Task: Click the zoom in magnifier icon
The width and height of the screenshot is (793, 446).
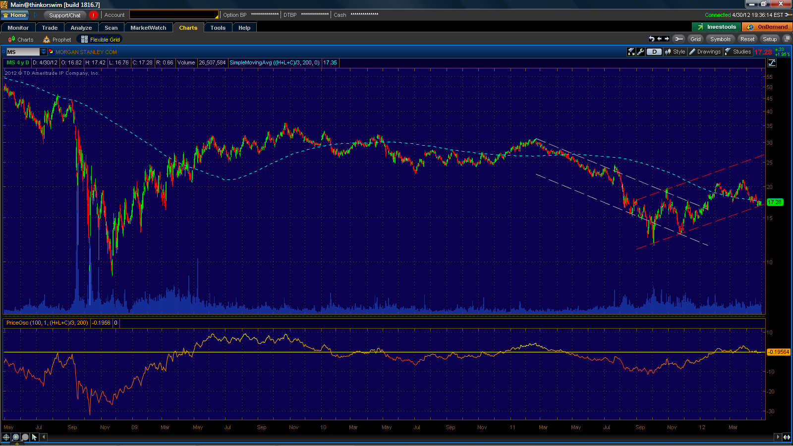Action: click(x=15, y=437)
